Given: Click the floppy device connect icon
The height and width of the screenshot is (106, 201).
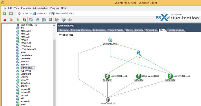Looking at the screenshot, I should point(57,20).
